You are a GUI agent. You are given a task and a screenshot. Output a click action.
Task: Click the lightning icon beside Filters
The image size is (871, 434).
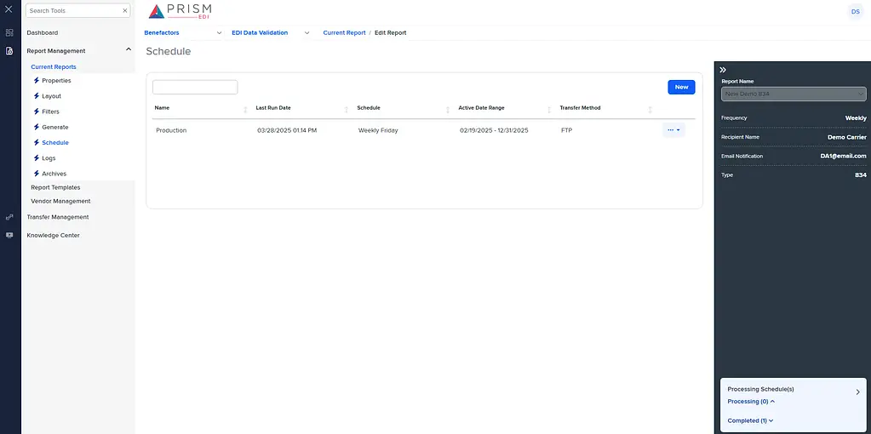(37, 111)
